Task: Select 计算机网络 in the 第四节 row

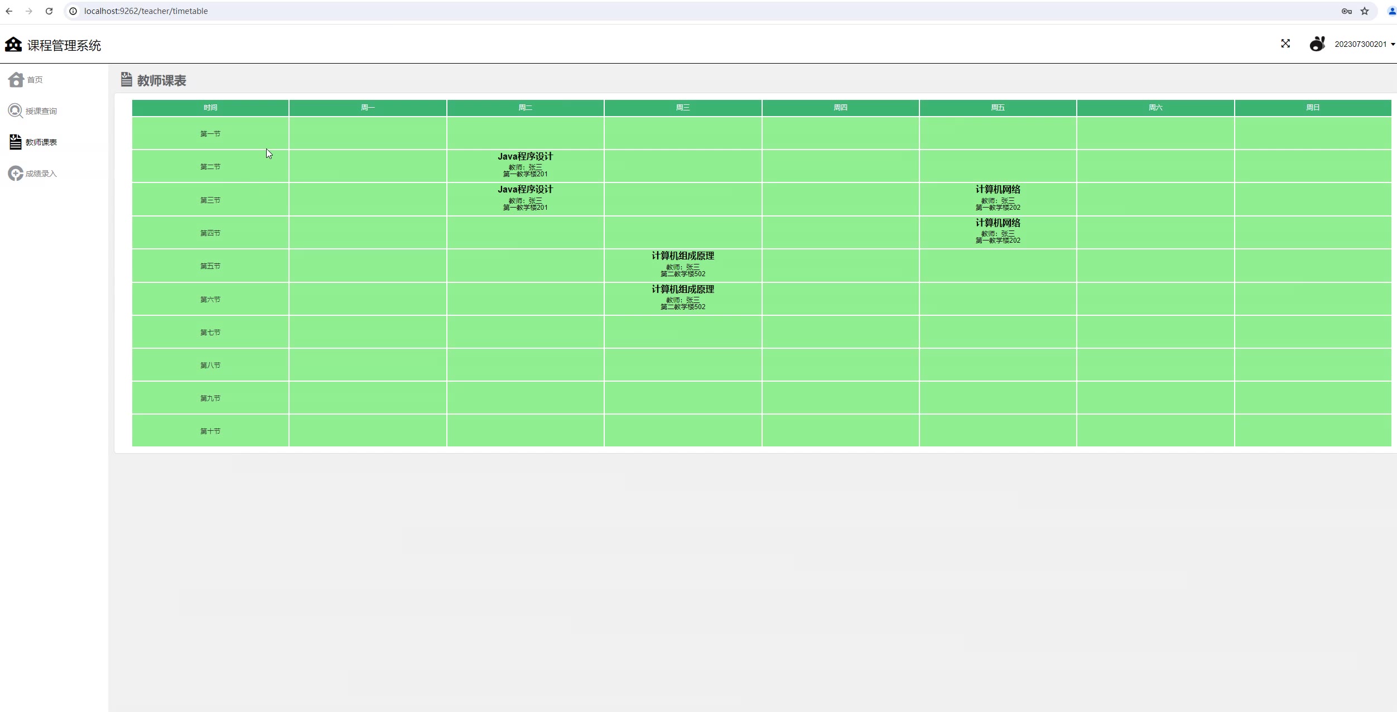Action: click(x=998, y=223)
